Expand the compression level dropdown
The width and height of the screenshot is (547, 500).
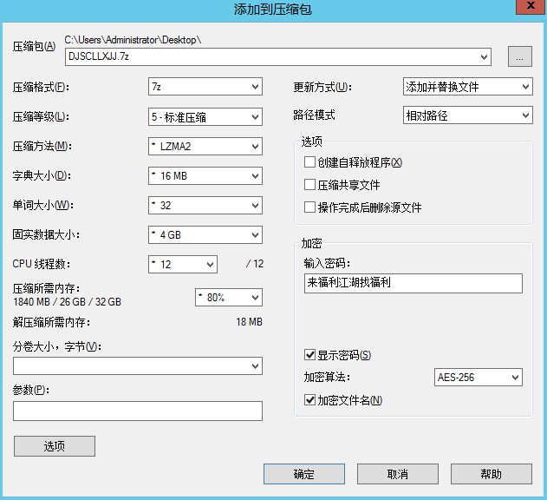click(205, 117)
